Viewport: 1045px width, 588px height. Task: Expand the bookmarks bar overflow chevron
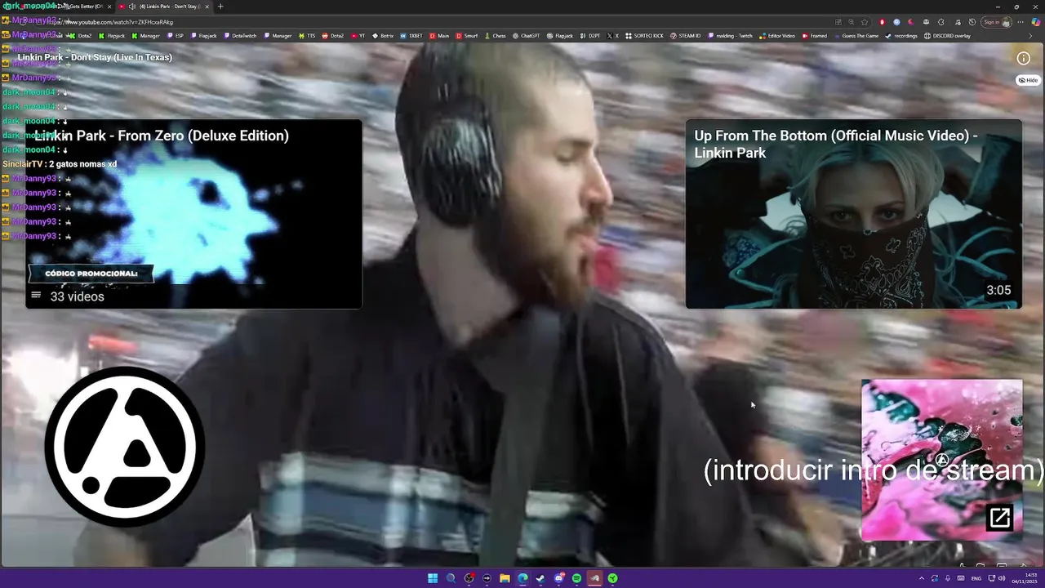[x=1030, y=36]
